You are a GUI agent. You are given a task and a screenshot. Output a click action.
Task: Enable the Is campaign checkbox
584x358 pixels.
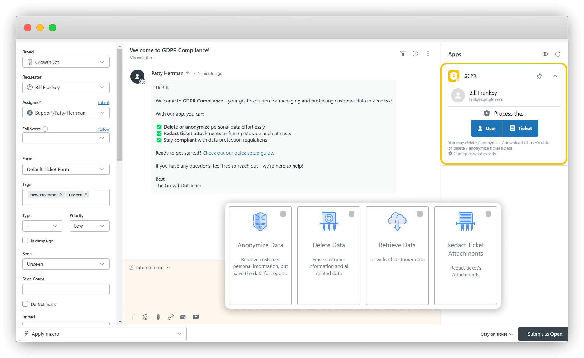pos(25,241)
